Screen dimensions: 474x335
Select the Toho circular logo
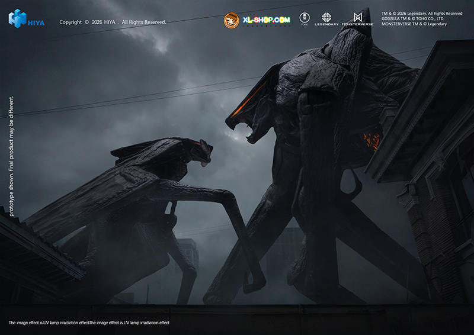pos(305,18)
